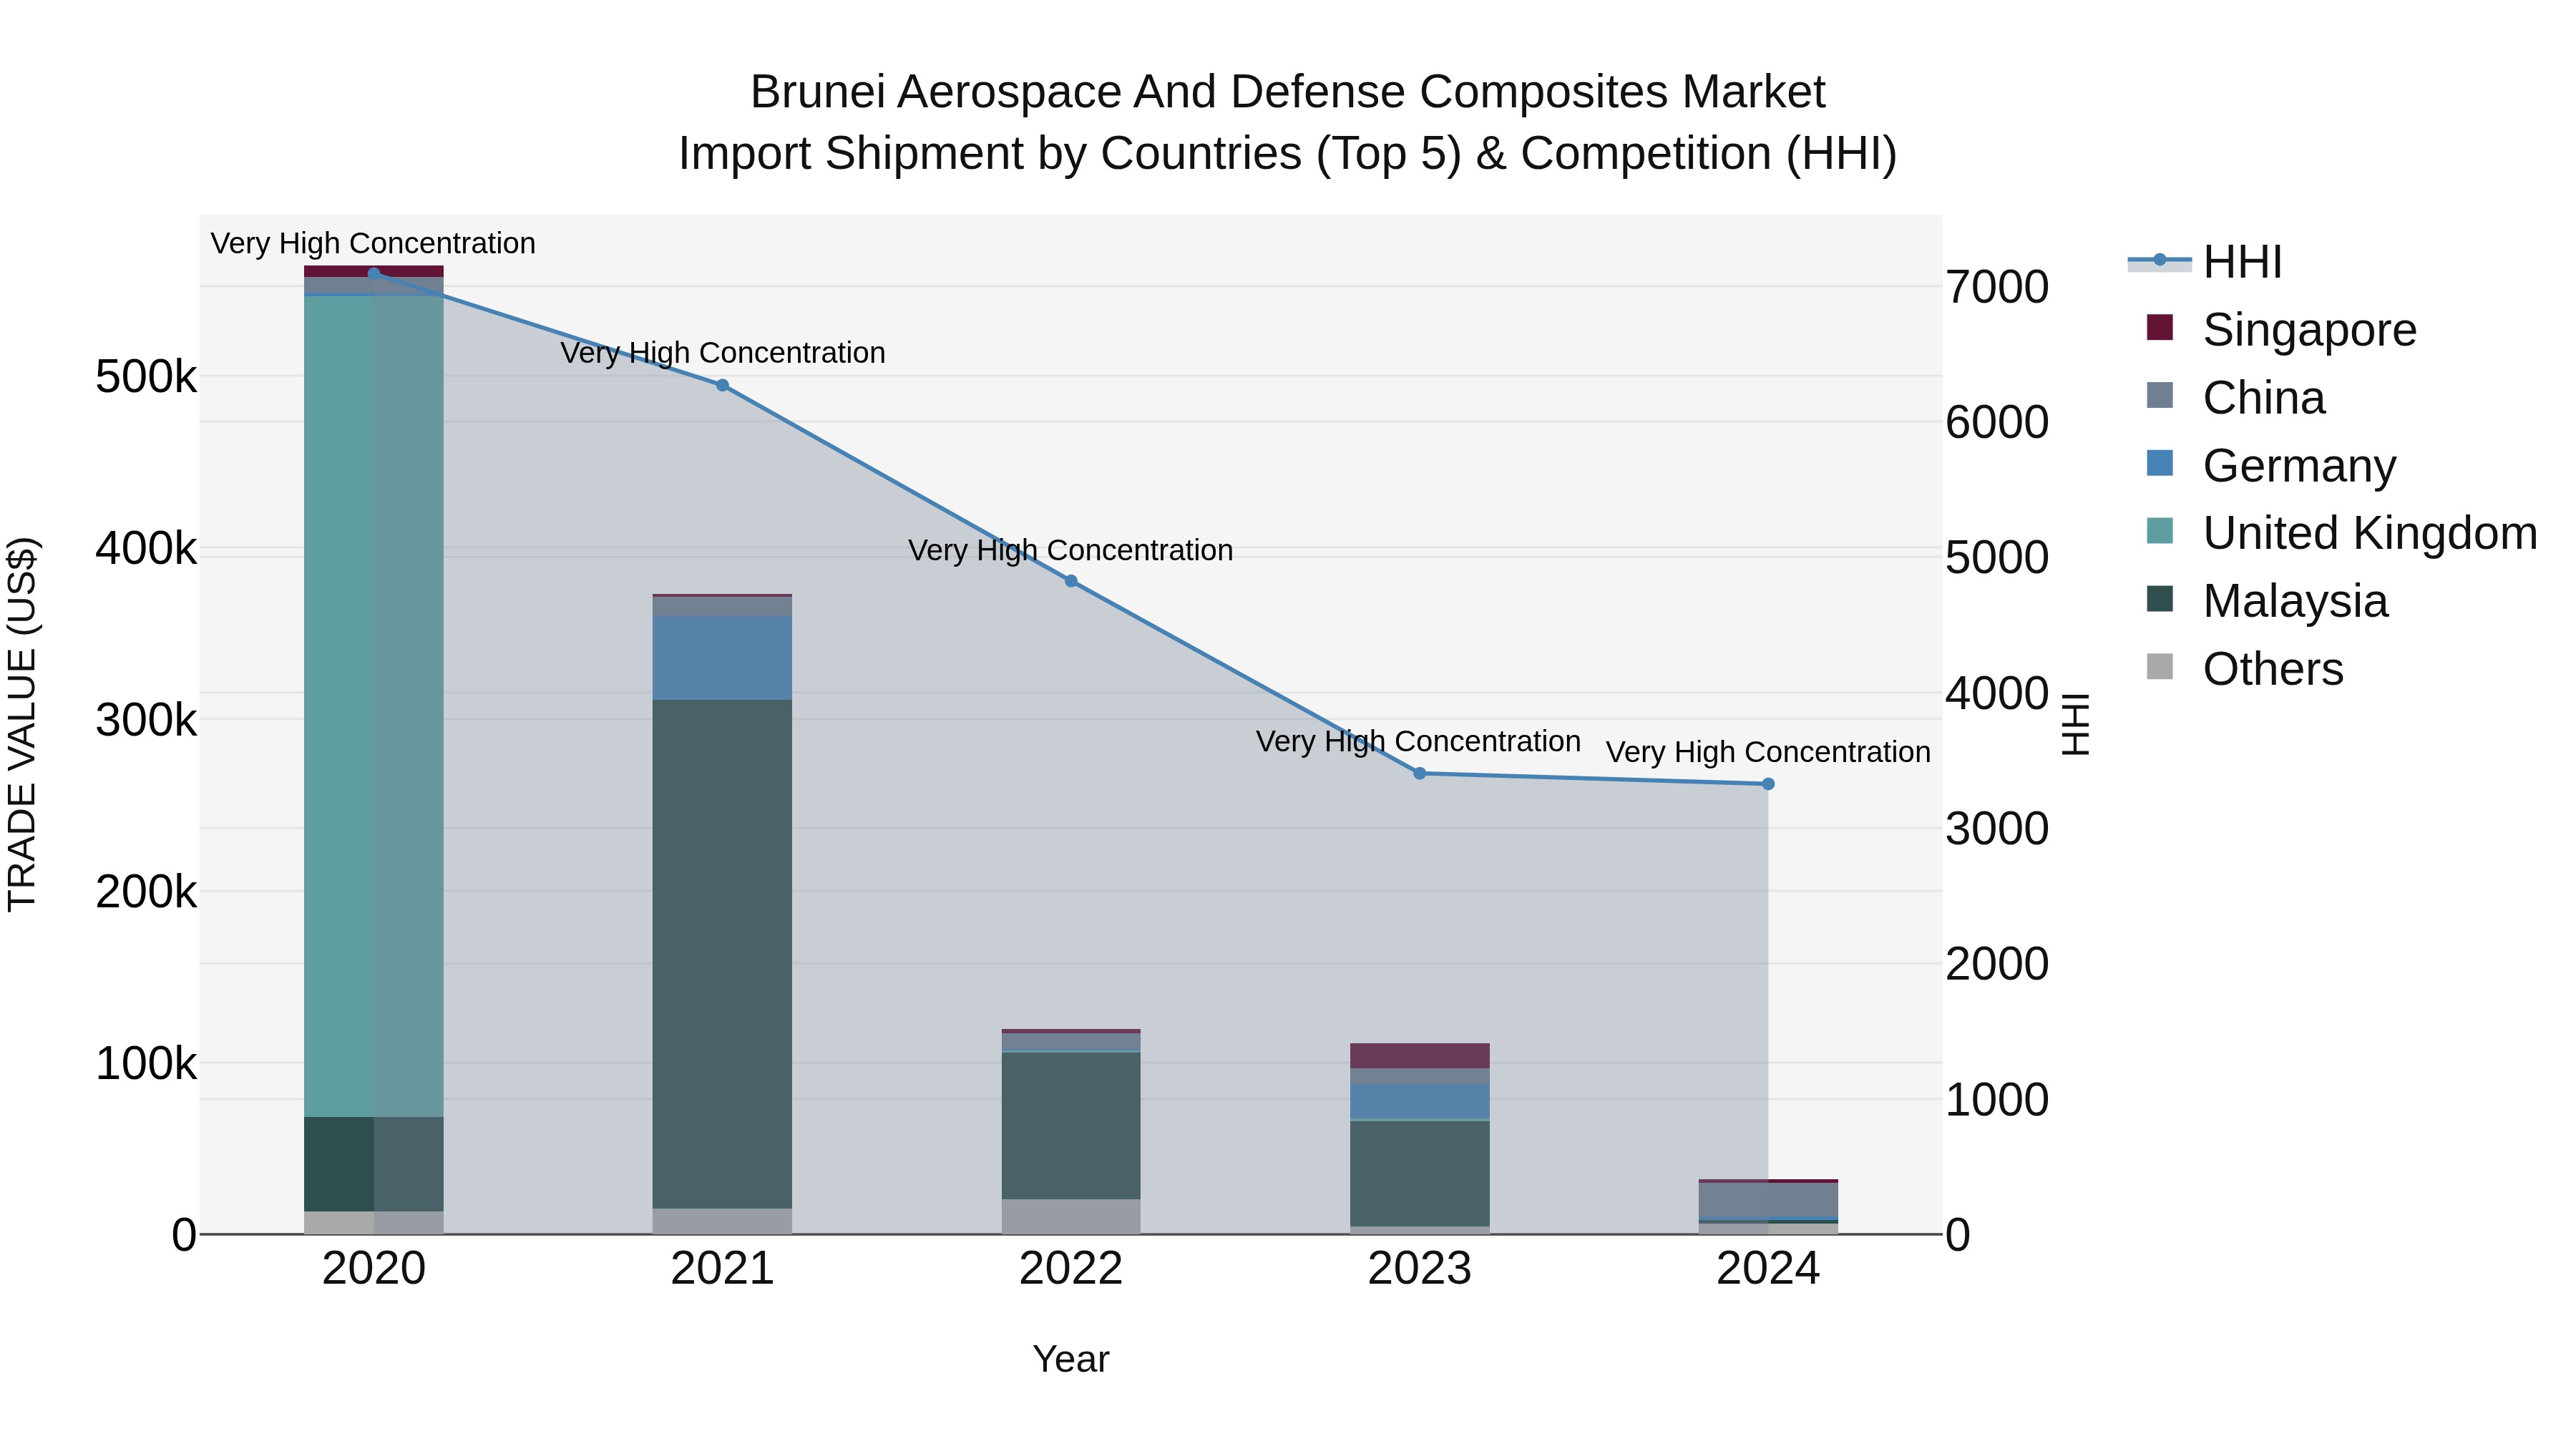Click 'Very High Concentration' annotation above 2020
2576x1449 pixels.
point(373,243)
